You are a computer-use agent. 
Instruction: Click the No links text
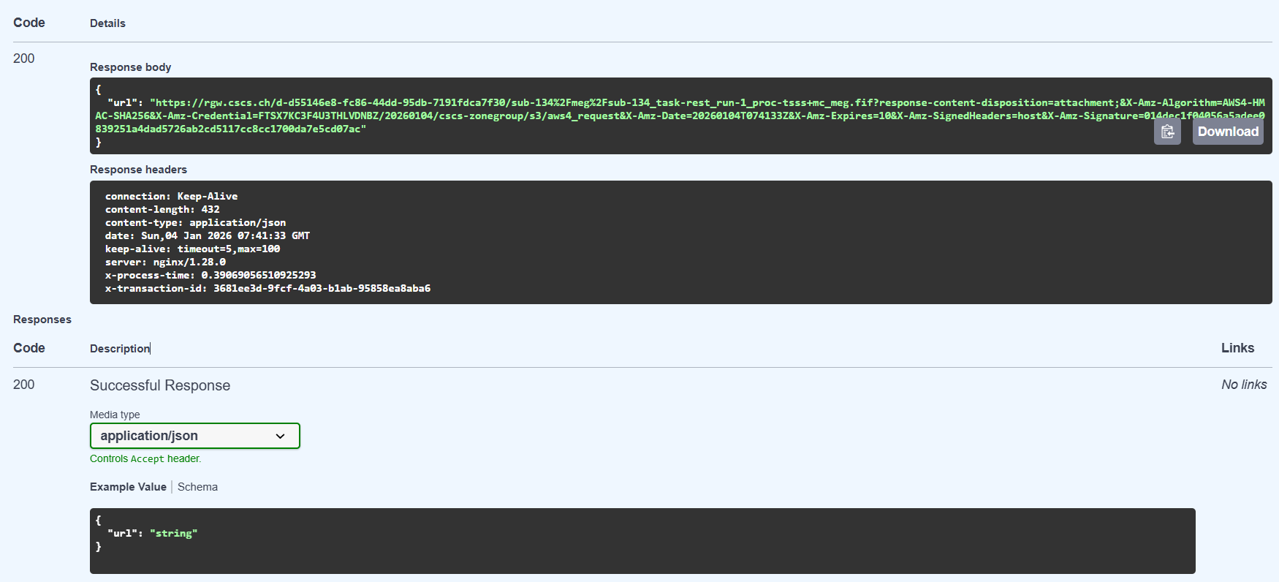click(x=1244, y=385)
